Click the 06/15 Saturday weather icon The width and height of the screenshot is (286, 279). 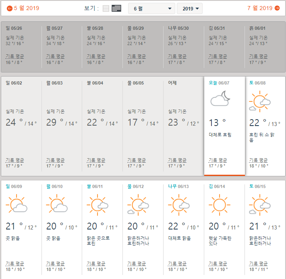[259, 205]
